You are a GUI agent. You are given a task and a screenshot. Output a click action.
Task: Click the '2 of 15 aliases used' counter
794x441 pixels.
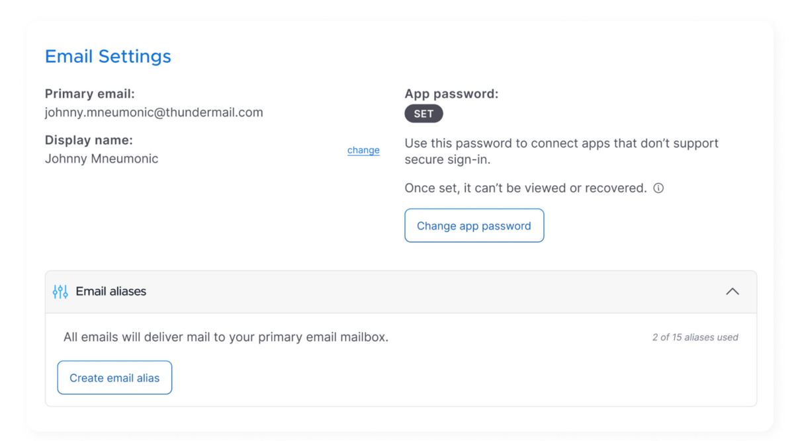click(x=695, y=337)
